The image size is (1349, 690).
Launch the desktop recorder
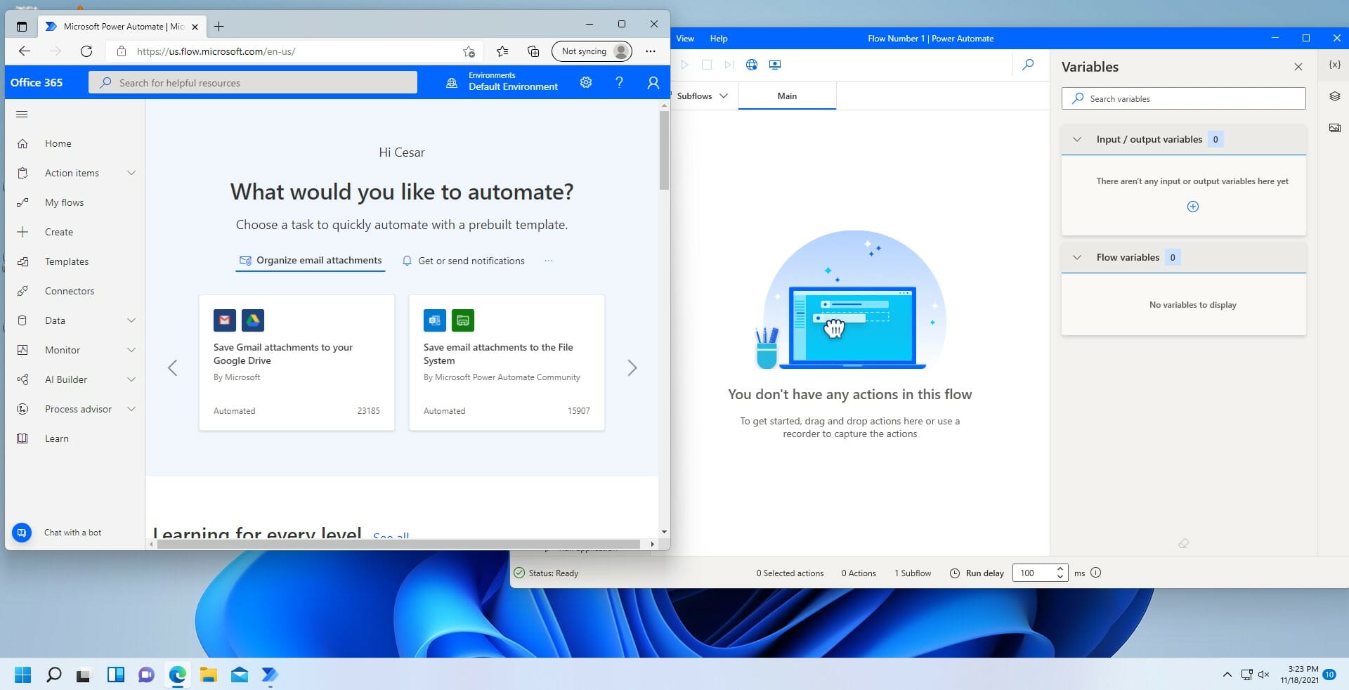pyautogui.click(x=775, y=65)
